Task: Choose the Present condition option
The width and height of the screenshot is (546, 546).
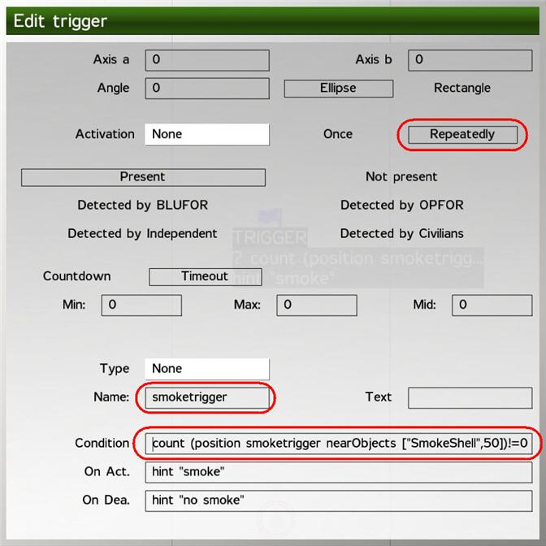Action: [x=143, y=177]
